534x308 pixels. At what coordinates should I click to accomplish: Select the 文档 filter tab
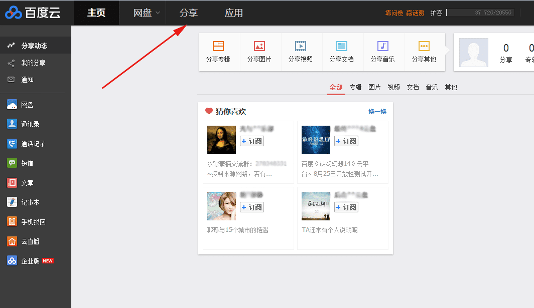click(x=413, y=87)
